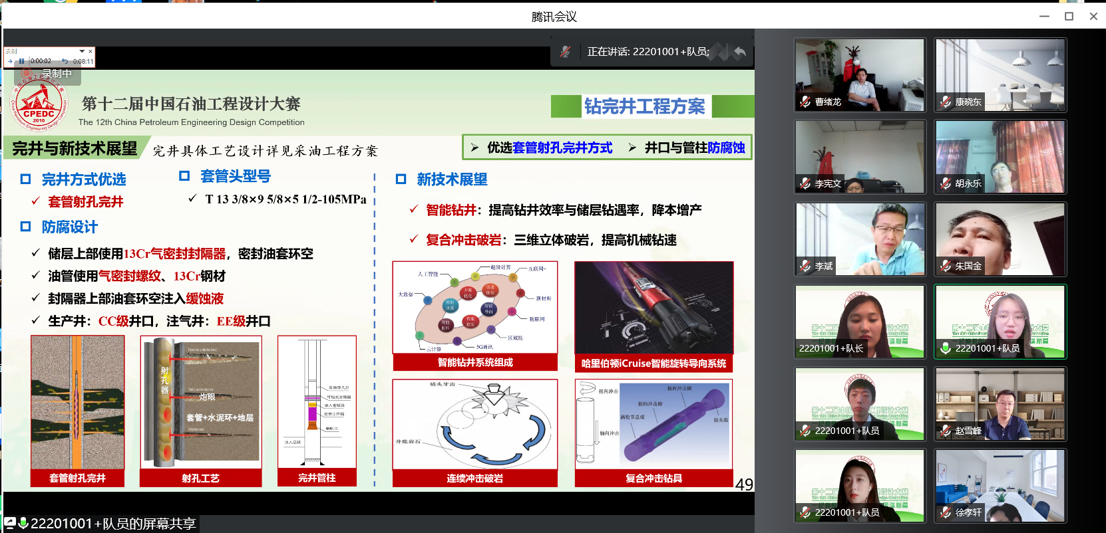Click the undo arrow in recording toolbar

pos(65,61)
